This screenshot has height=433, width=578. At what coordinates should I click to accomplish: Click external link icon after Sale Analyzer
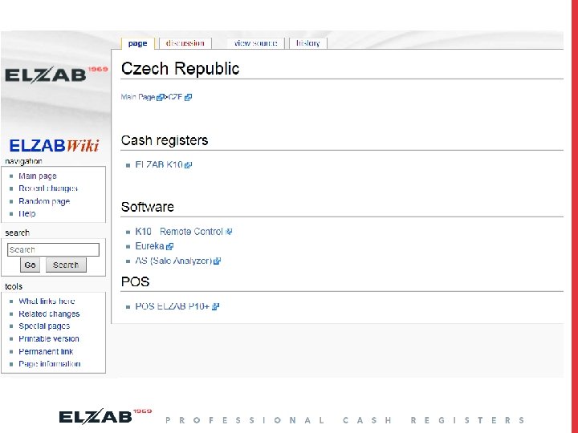(x=217, y=261)
